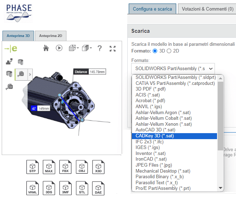236x199 pixels.
Task: Click the lower measure icon in sidebar
Action: 9,87
